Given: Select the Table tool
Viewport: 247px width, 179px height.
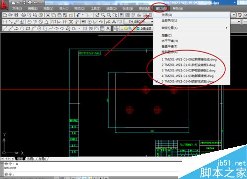Looking at the screenshot, I should [x=102, y=29].
